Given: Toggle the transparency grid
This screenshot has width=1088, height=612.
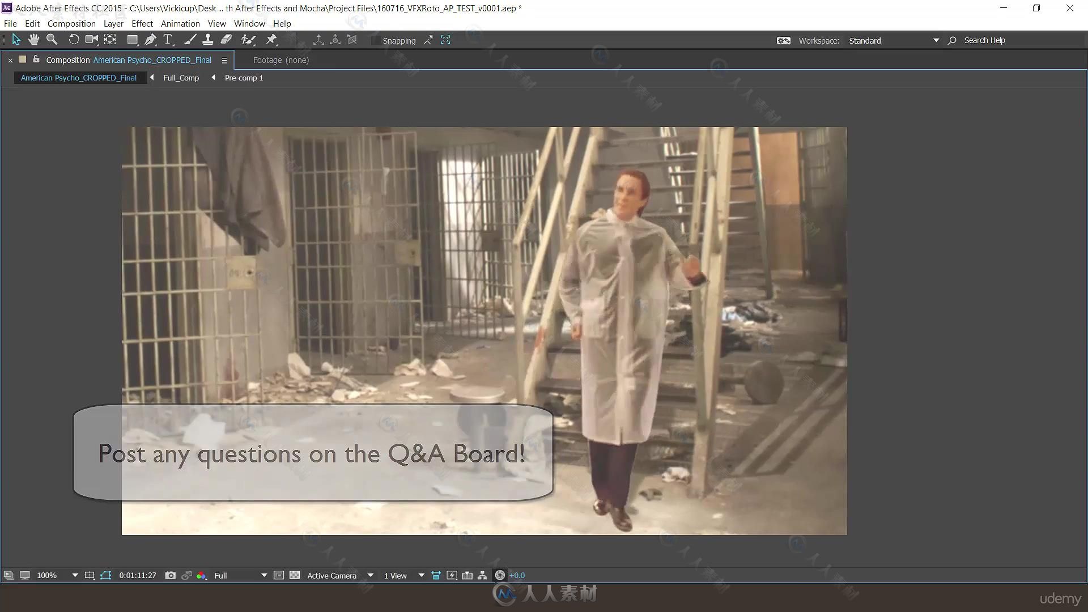Looking at the screenshot, I should point(295,575).
